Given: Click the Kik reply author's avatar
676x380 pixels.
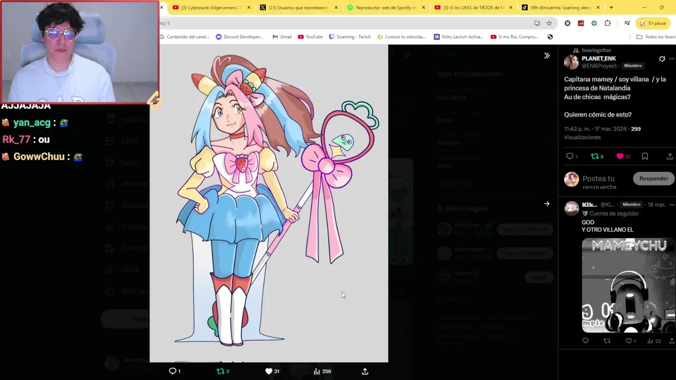Looking at the screenshot, I should pos(571,208).
